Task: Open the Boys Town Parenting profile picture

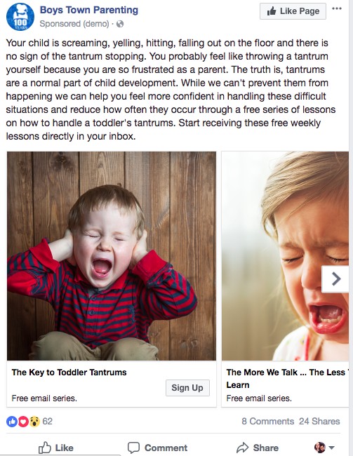Action: coord(20,17)
